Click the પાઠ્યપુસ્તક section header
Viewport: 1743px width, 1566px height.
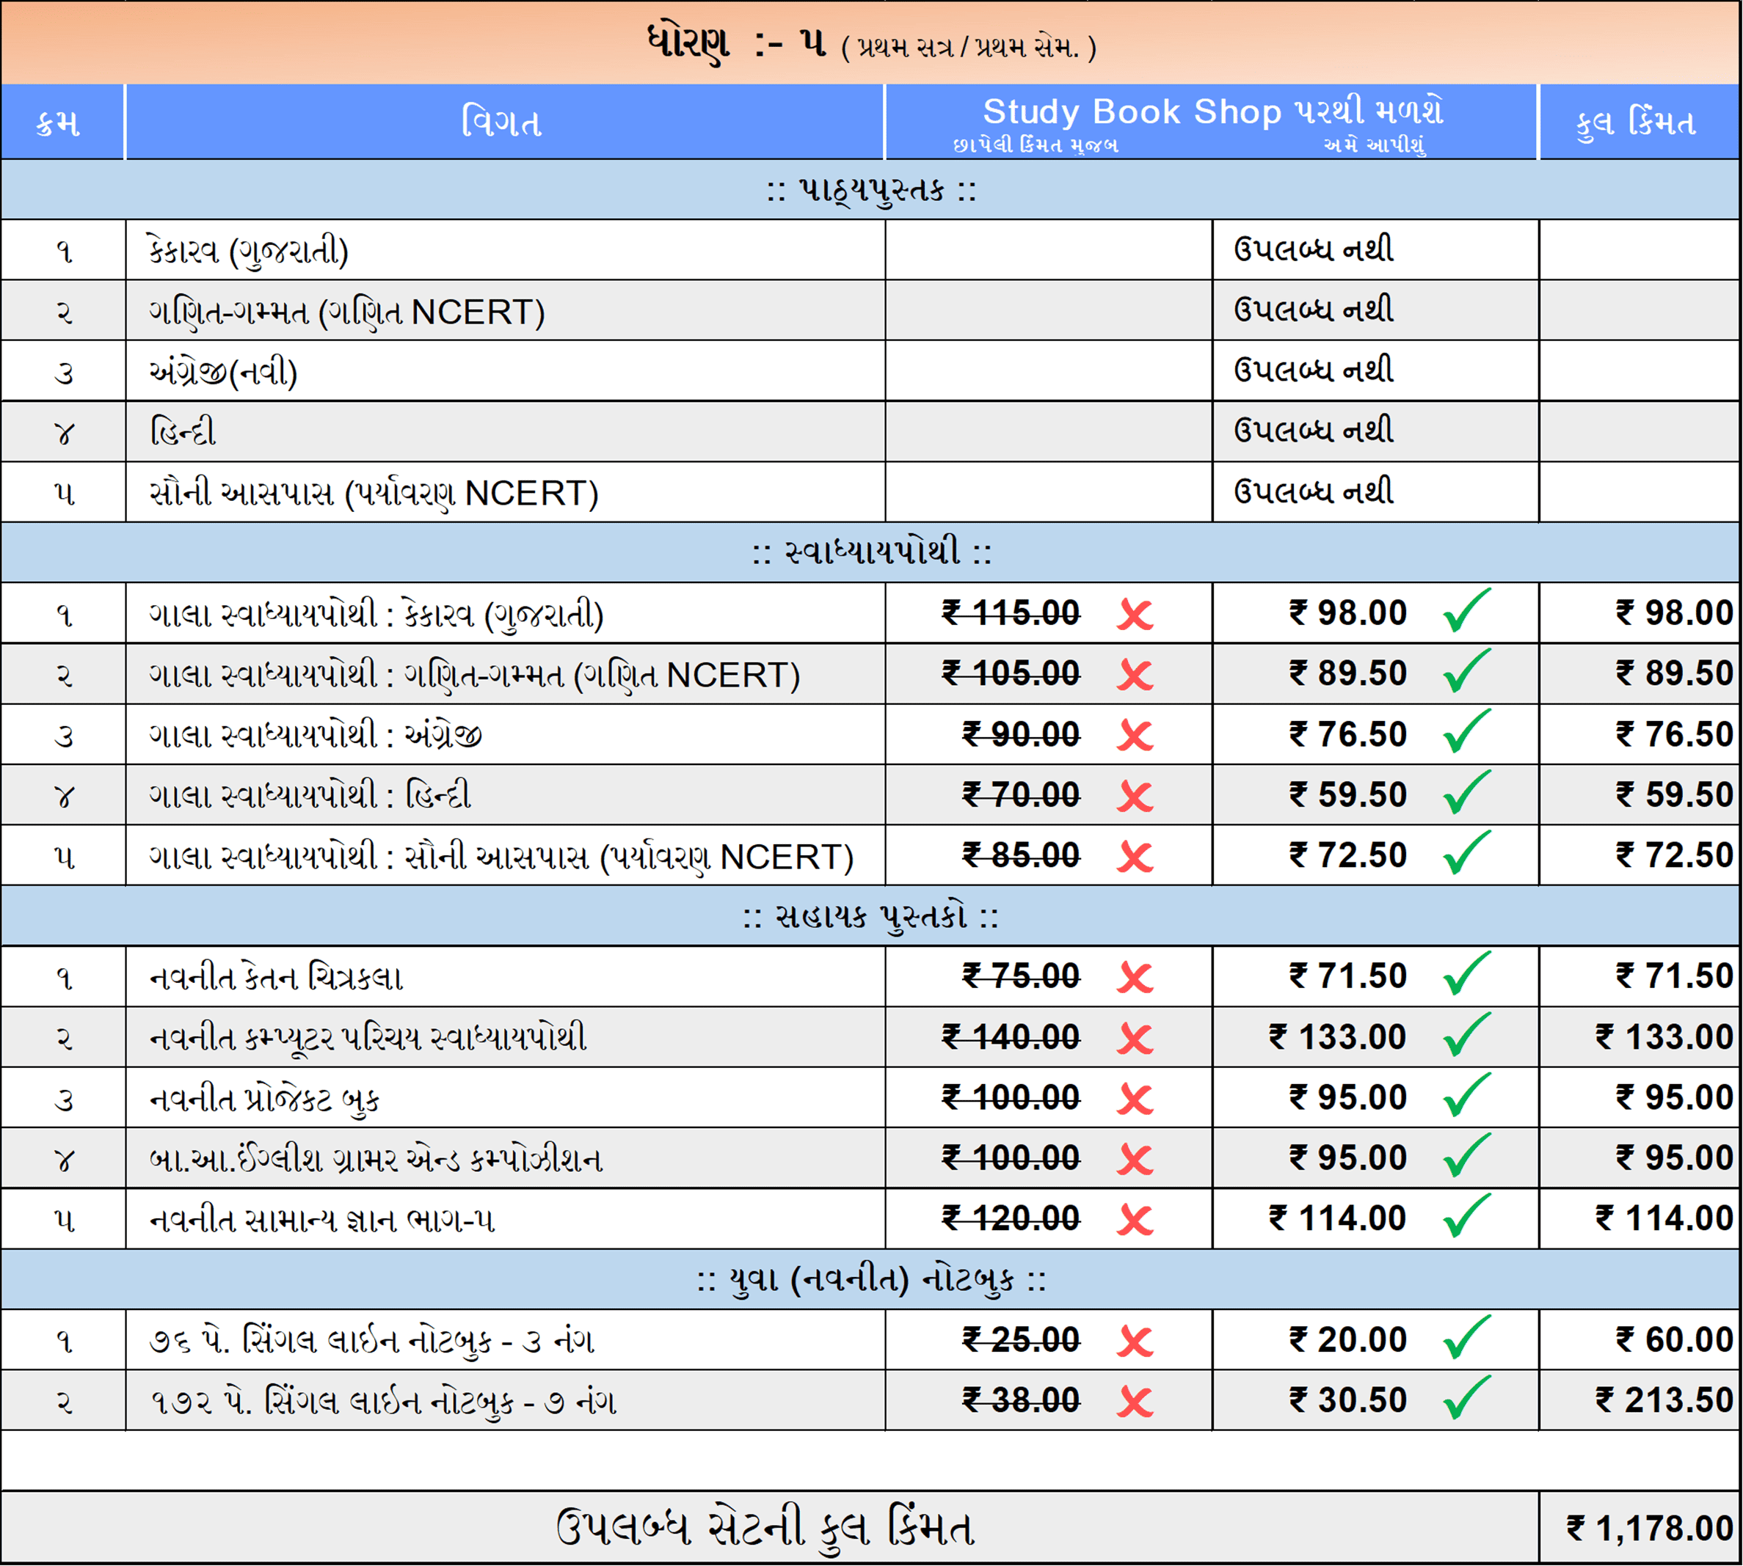pyautogui.click(x=871, y=189)
